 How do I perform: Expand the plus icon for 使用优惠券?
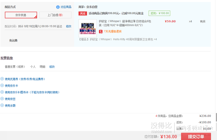2,79
